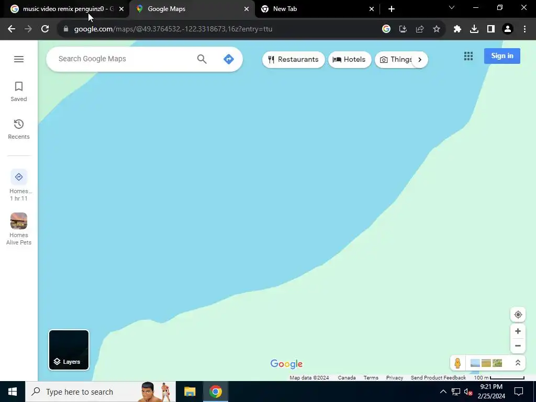Open the Windows notification center
This screenshot has height=402, width=536.
click(519, 392)
